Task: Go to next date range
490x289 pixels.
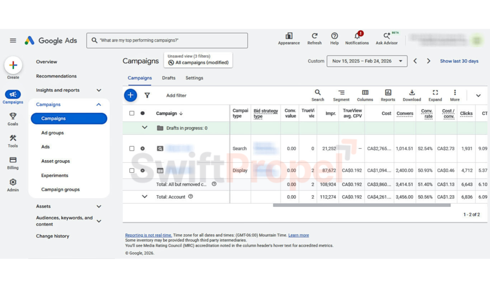Action: [428, 61]
